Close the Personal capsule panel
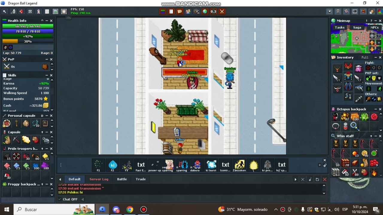The image size is (383, 215). click(51, 116)
